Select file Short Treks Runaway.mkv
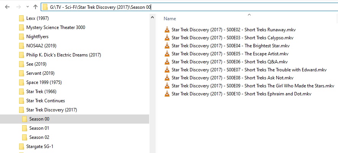The height and width of the screenshot is (153, 338). coord(234,29)
